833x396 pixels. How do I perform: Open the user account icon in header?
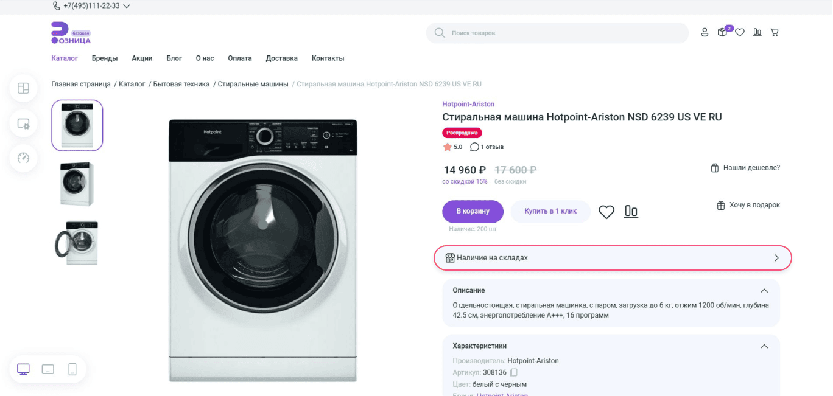[705, 32]
